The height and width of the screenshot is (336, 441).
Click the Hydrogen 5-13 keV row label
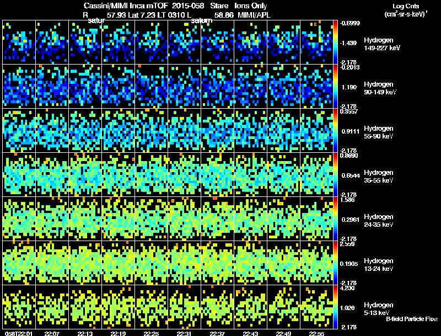point(379,309)
